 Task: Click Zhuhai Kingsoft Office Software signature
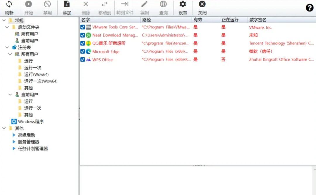click(281, 59)
